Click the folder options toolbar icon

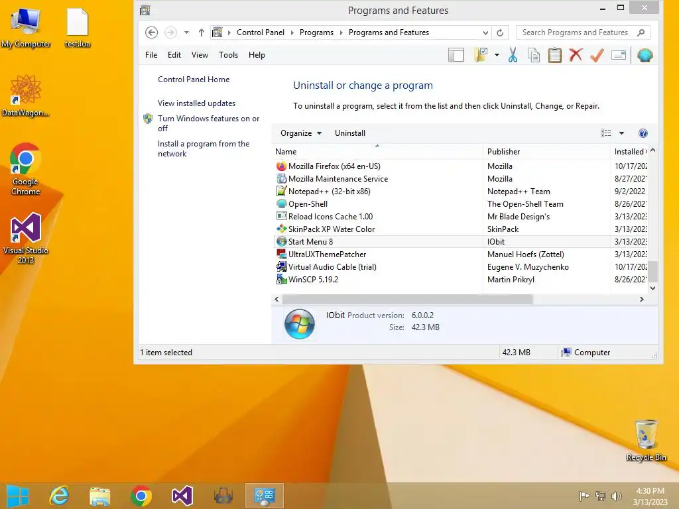coord(481,55)
